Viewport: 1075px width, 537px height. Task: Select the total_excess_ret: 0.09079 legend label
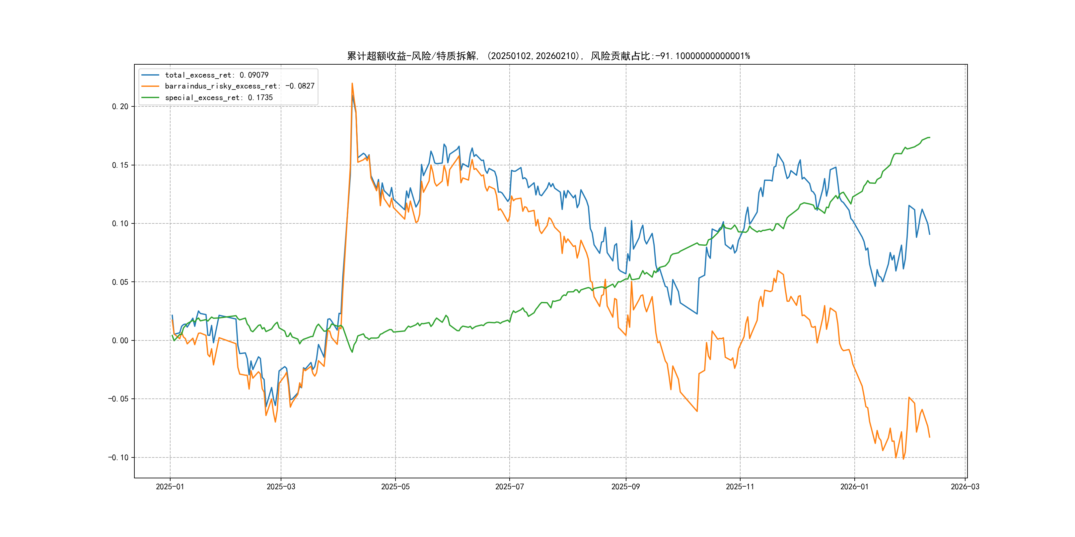[217, 75]
